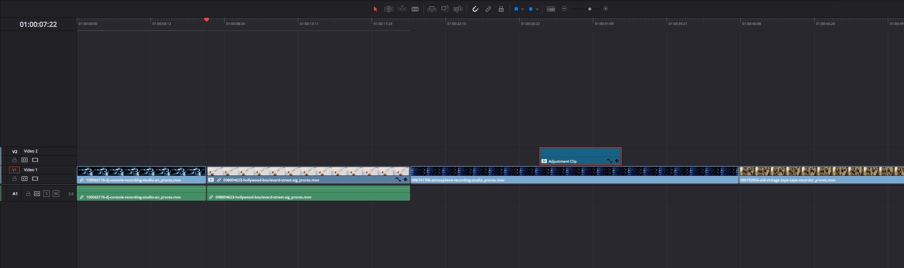This screenshot has height=268, width=904.
Task: Click ruler at timecode 01:00:13:11
Action: pos(309,24)
